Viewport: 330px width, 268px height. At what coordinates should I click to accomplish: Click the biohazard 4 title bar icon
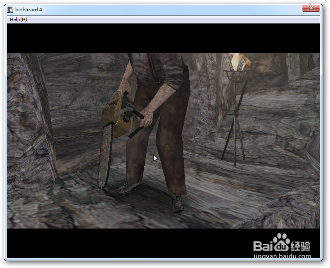click(10, 10)
